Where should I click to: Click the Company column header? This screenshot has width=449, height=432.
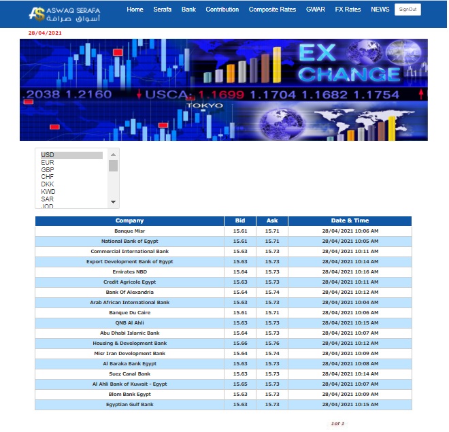point(129,220)
